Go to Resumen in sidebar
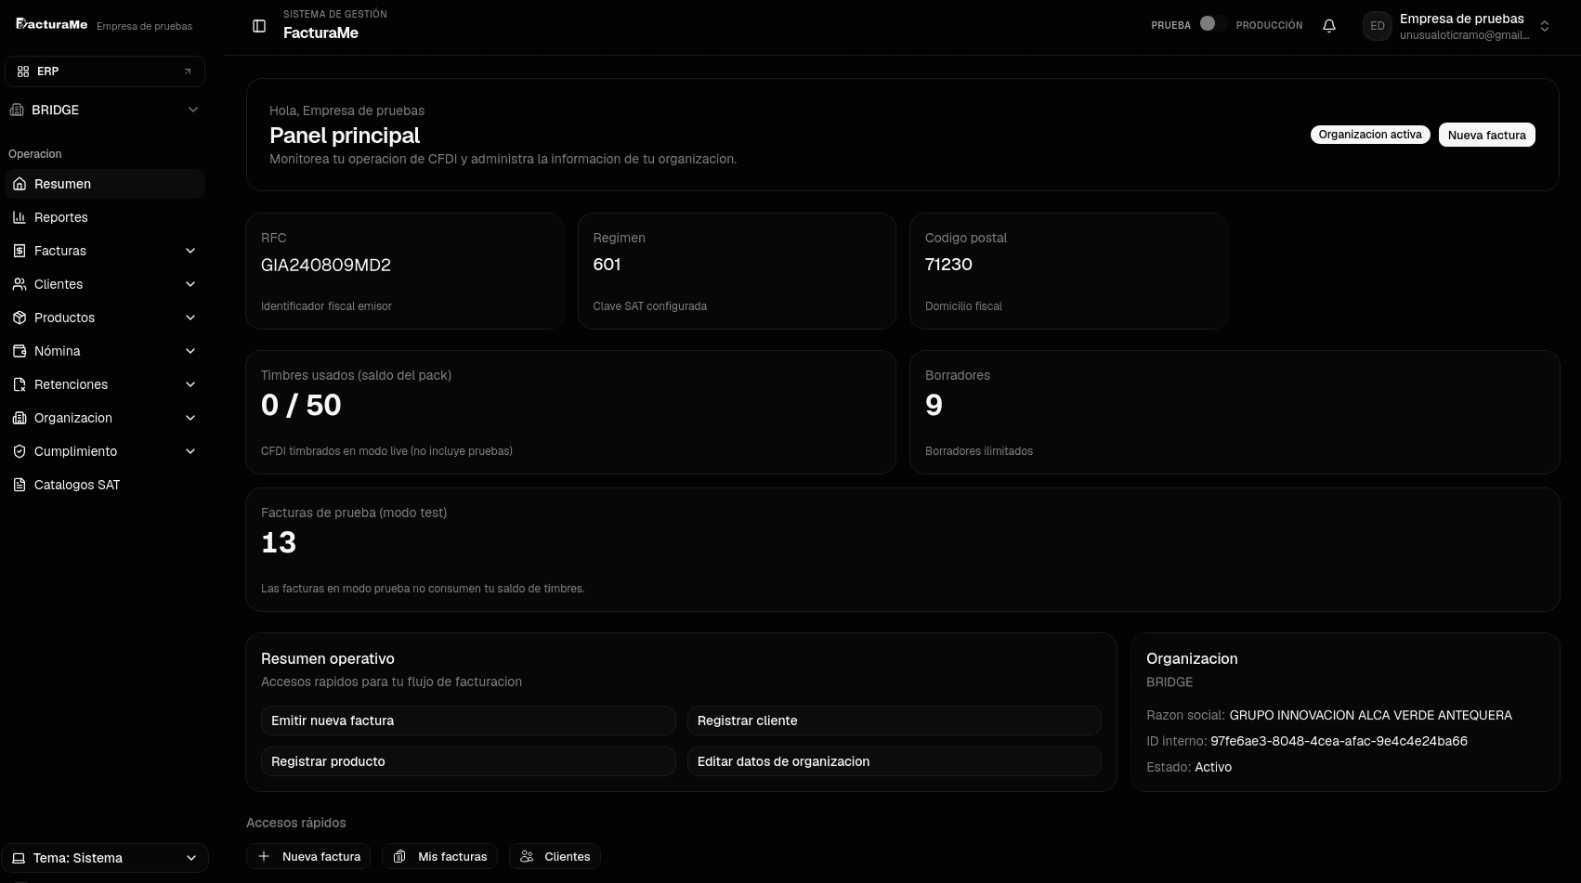1581x883 pixels. click(x=105, y=184)
